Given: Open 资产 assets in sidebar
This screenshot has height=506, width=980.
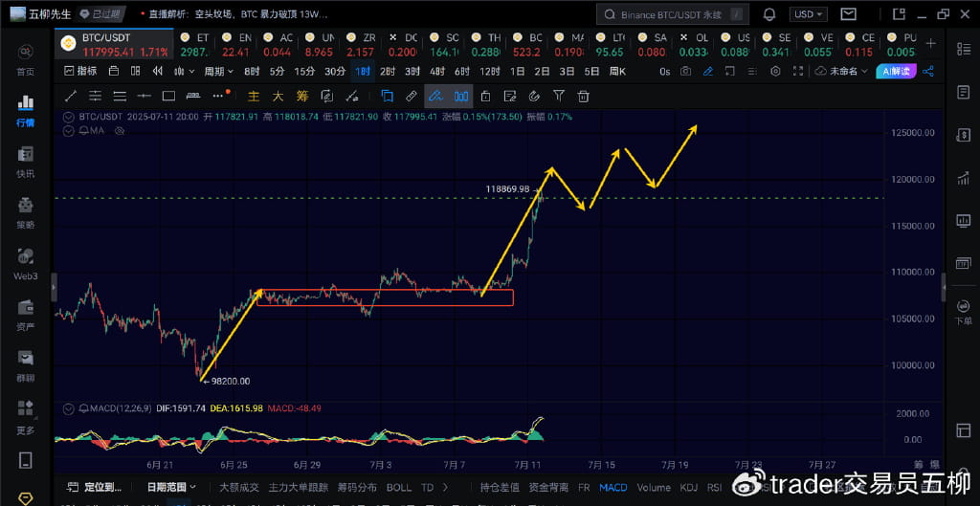Looking at the screenshot, I should click(x=26, y=316).
